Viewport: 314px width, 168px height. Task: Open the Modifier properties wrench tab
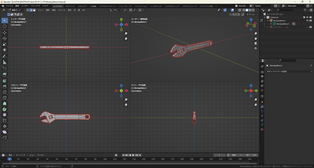pyautogui.click(x=262, y=107)
